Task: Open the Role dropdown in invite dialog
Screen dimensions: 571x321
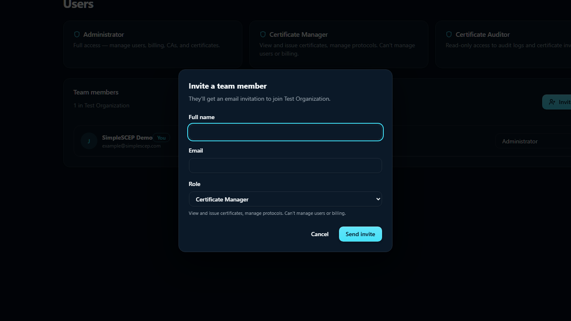Action: [285, 199]
